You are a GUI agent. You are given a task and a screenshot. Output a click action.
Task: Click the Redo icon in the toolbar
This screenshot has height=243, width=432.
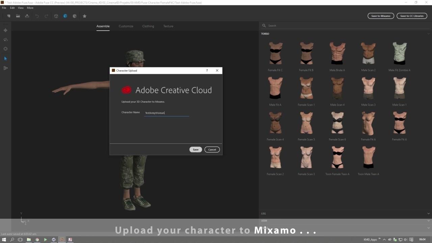click(46, 16)
